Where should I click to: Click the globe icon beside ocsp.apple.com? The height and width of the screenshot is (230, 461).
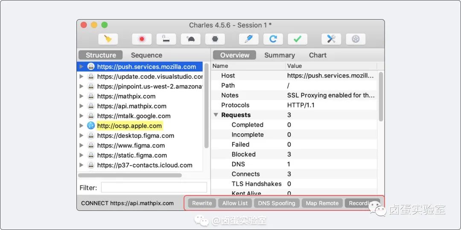(x=91, y=126)
